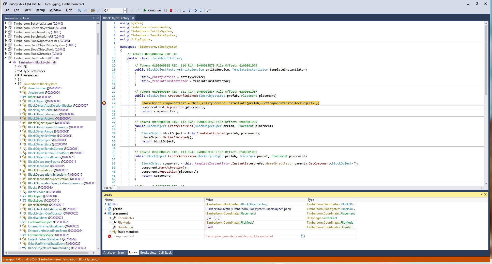
Task: Click the Step Out icon
Action: pyautogui.click(x=201, y=10)
